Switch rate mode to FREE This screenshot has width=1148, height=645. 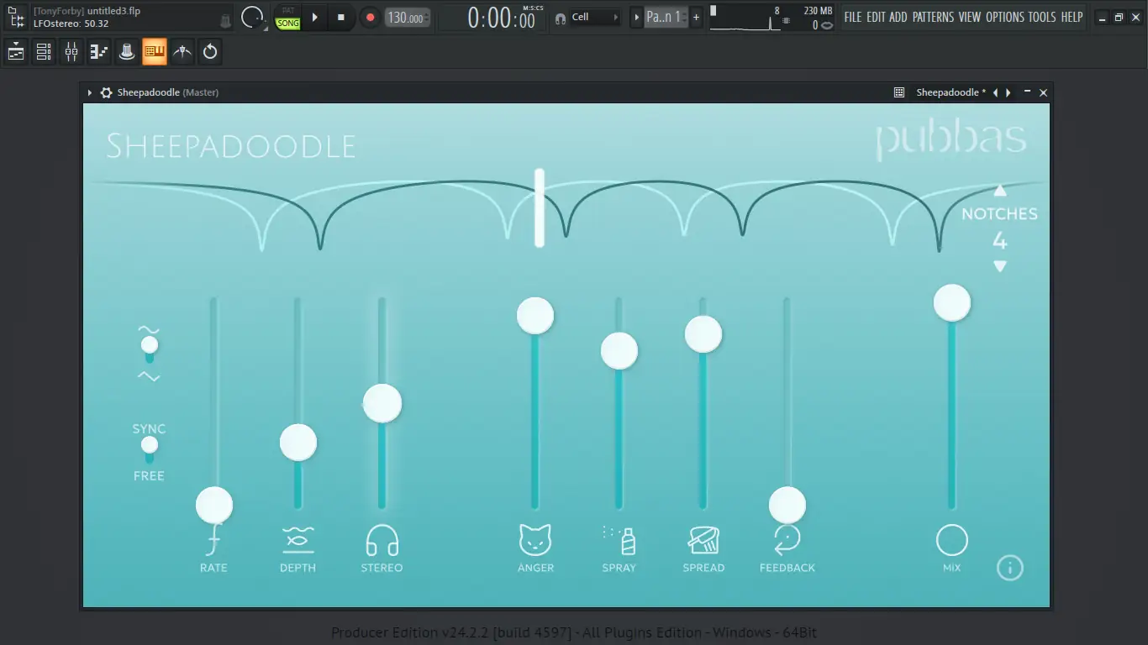149,476
